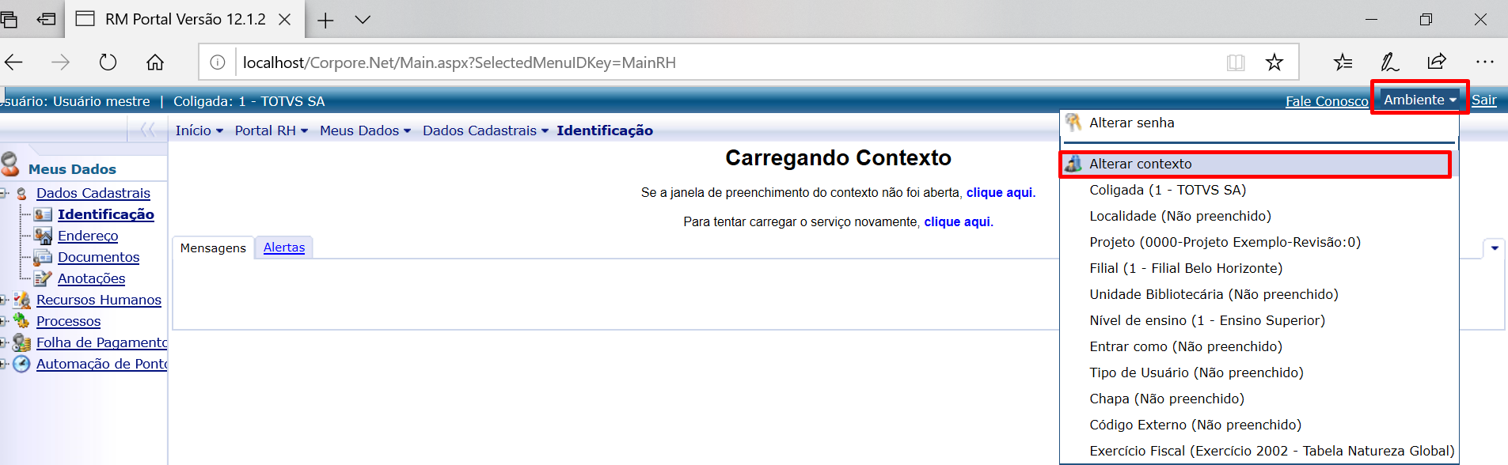
Task: Choose Tipo de Usuário (Não preenchido)
Action: 1259,372
